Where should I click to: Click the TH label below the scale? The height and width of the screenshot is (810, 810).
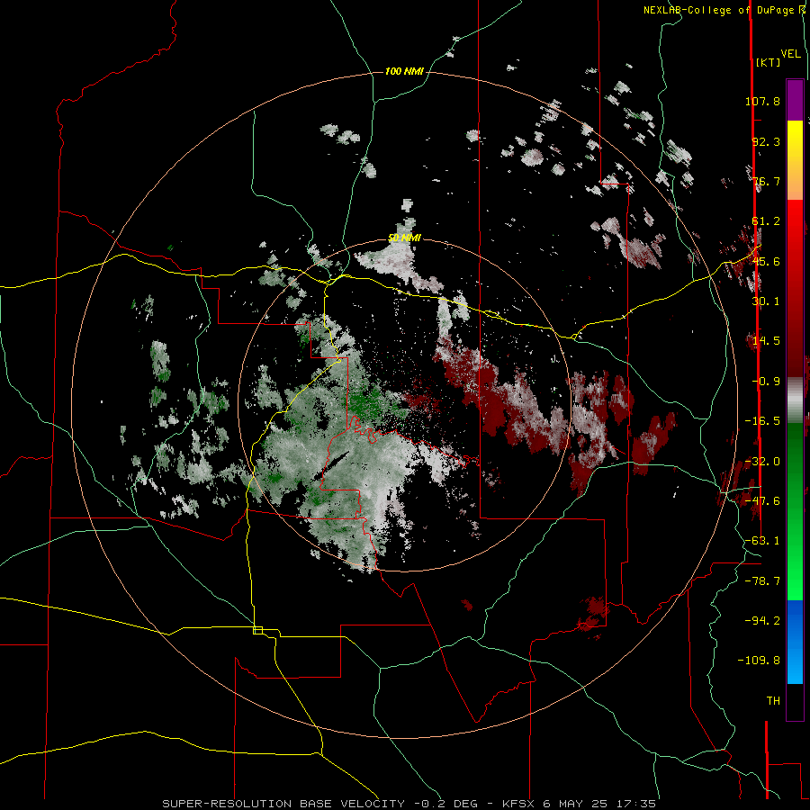tap(773, 701)
